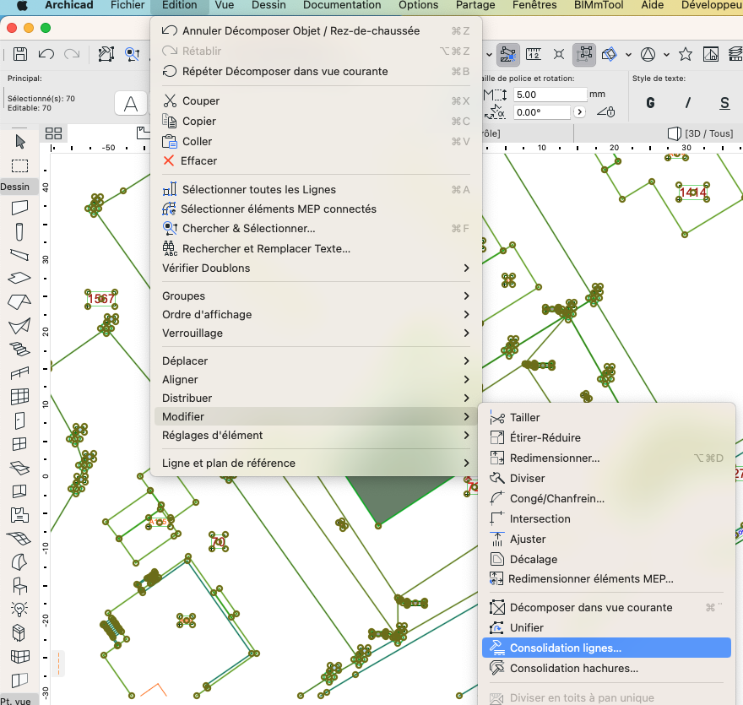This screenshot has width=743, height=705.
Task: Click the Find & Select magnifier toolbar icon
Action: point(133,54)
